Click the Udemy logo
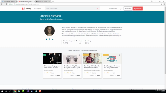The width and height of the screenshot is (166, 93). [26, 9]
